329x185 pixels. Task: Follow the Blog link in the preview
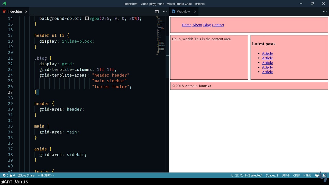click(207, 25)
